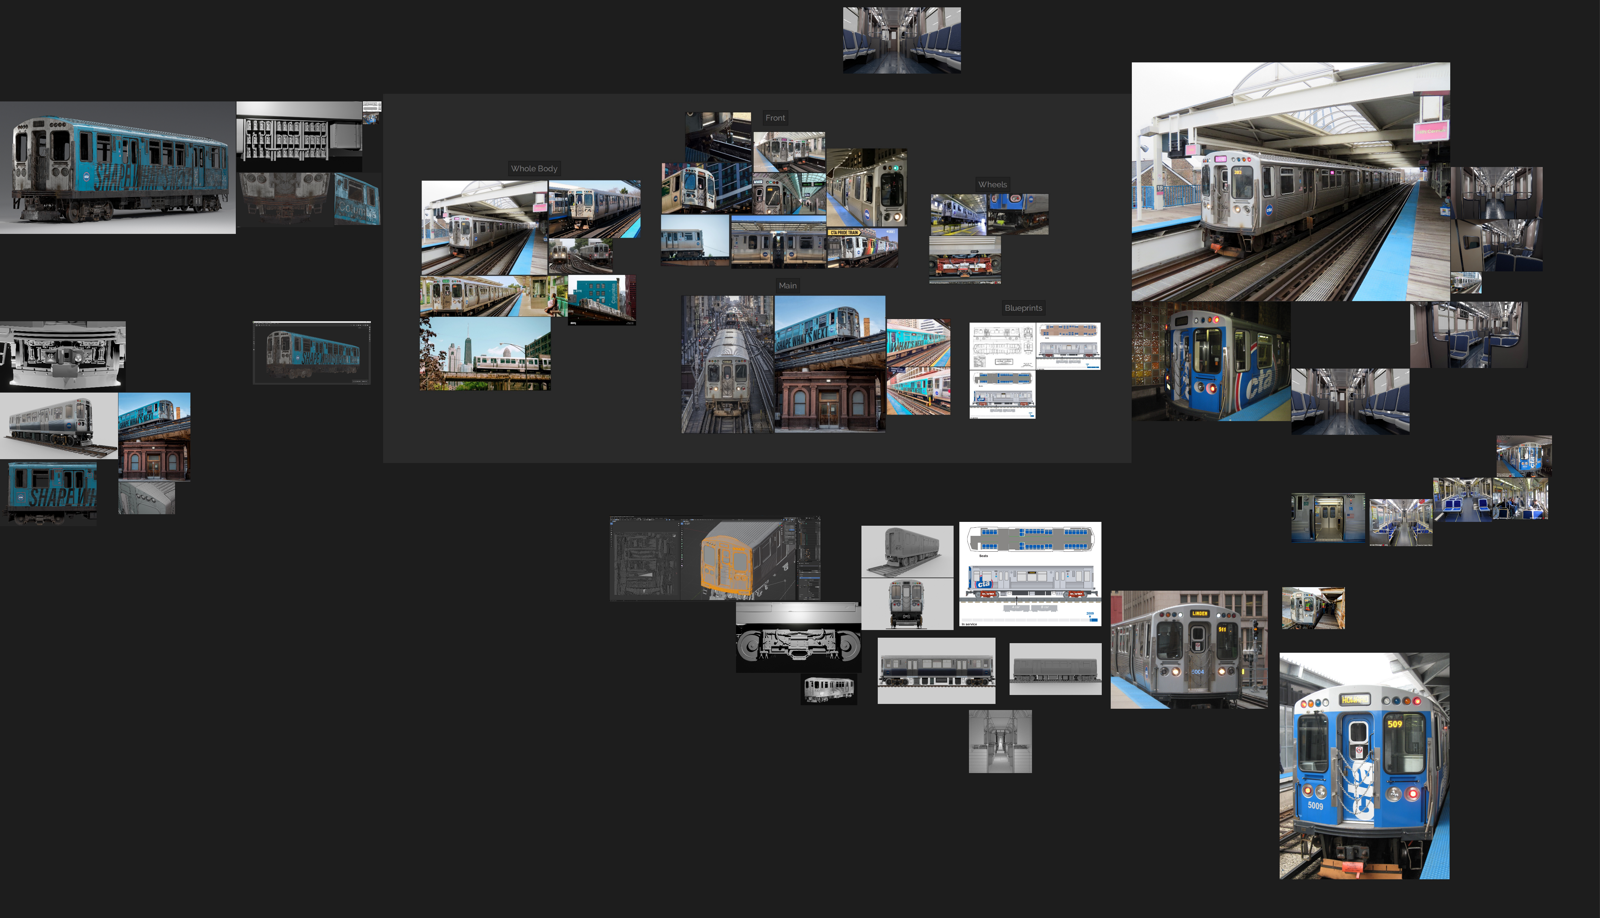Select the train interior image at top
Viewport: 1600px width, 918px height.
point(901,40)
